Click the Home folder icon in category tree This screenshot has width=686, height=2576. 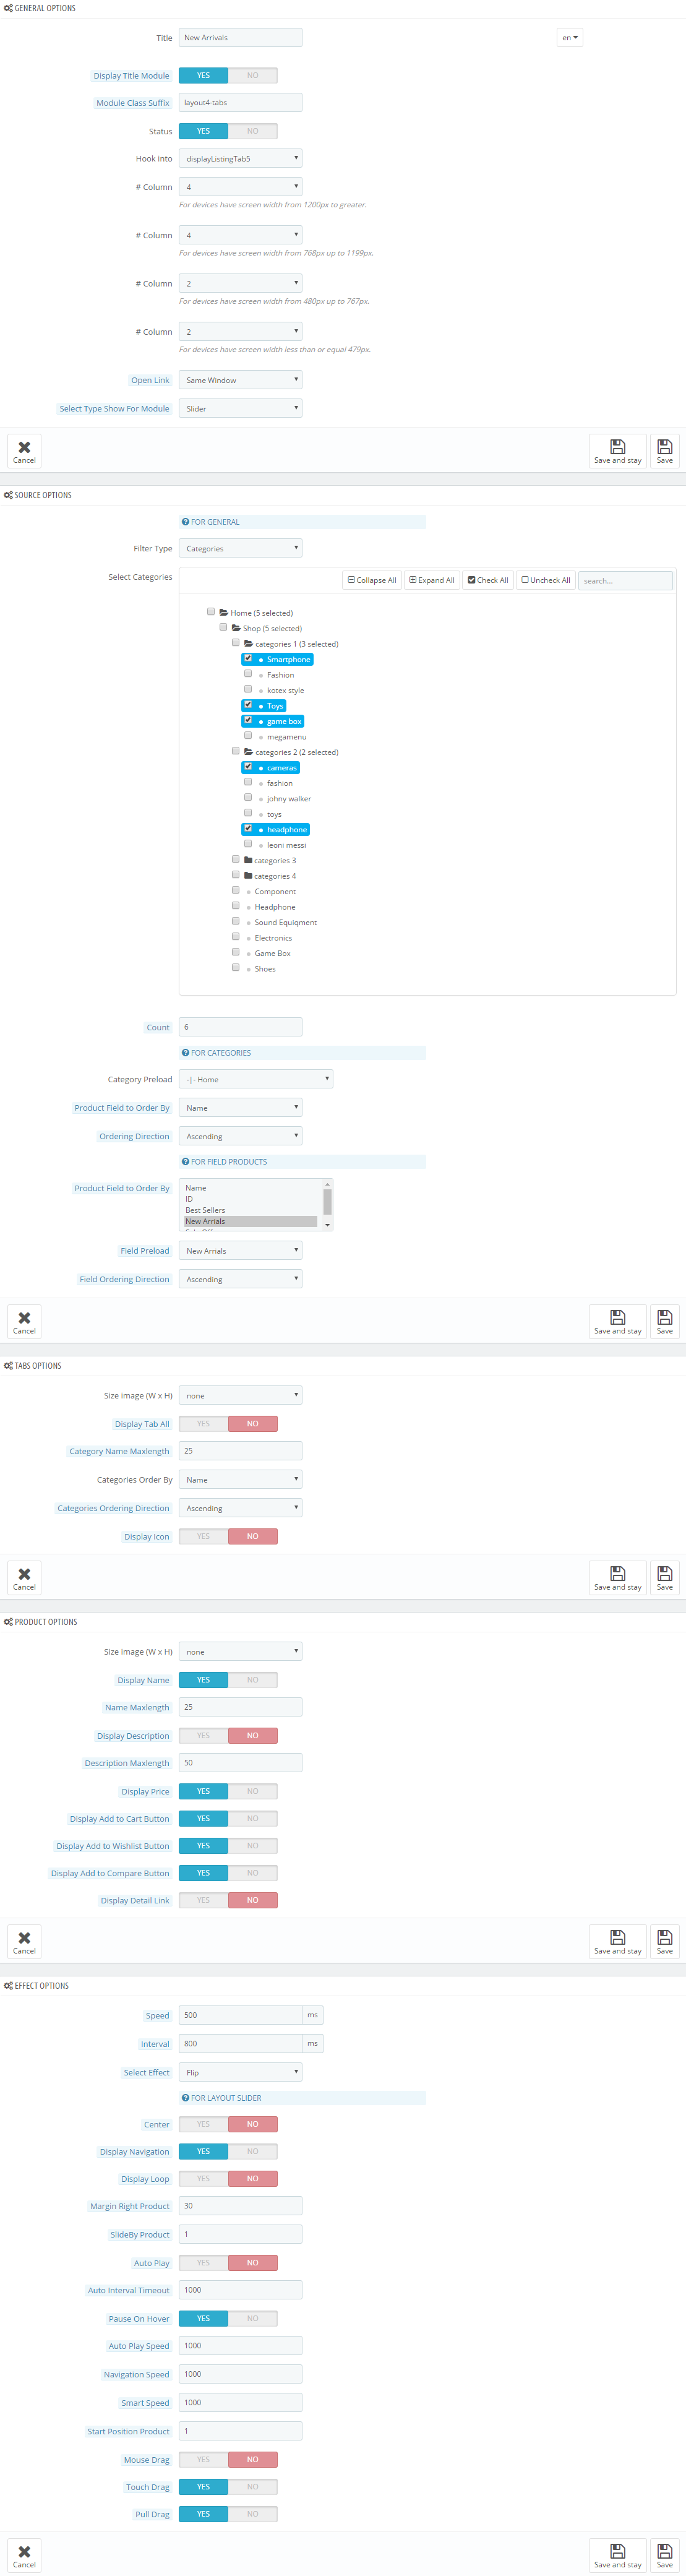click(224, 612)
